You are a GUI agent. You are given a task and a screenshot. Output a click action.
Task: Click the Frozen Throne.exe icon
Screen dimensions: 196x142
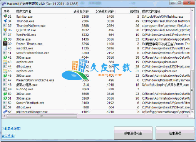tap(5, 44)
